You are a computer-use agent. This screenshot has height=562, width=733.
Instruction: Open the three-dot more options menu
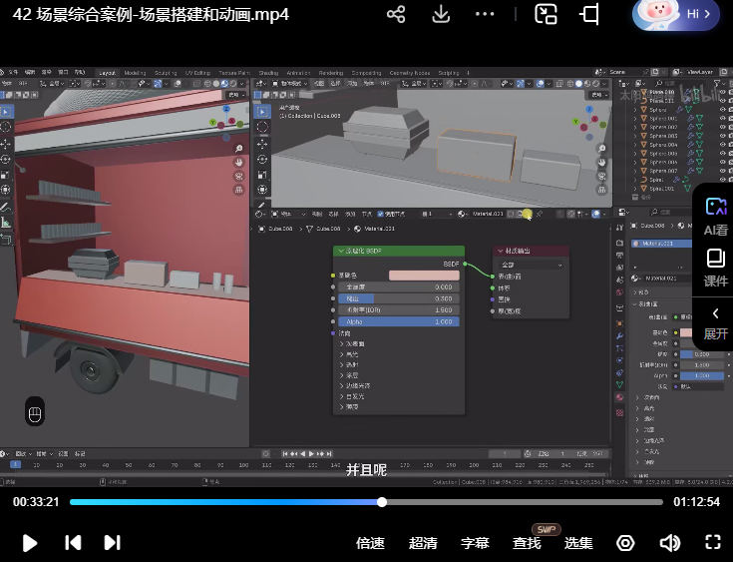486,14
